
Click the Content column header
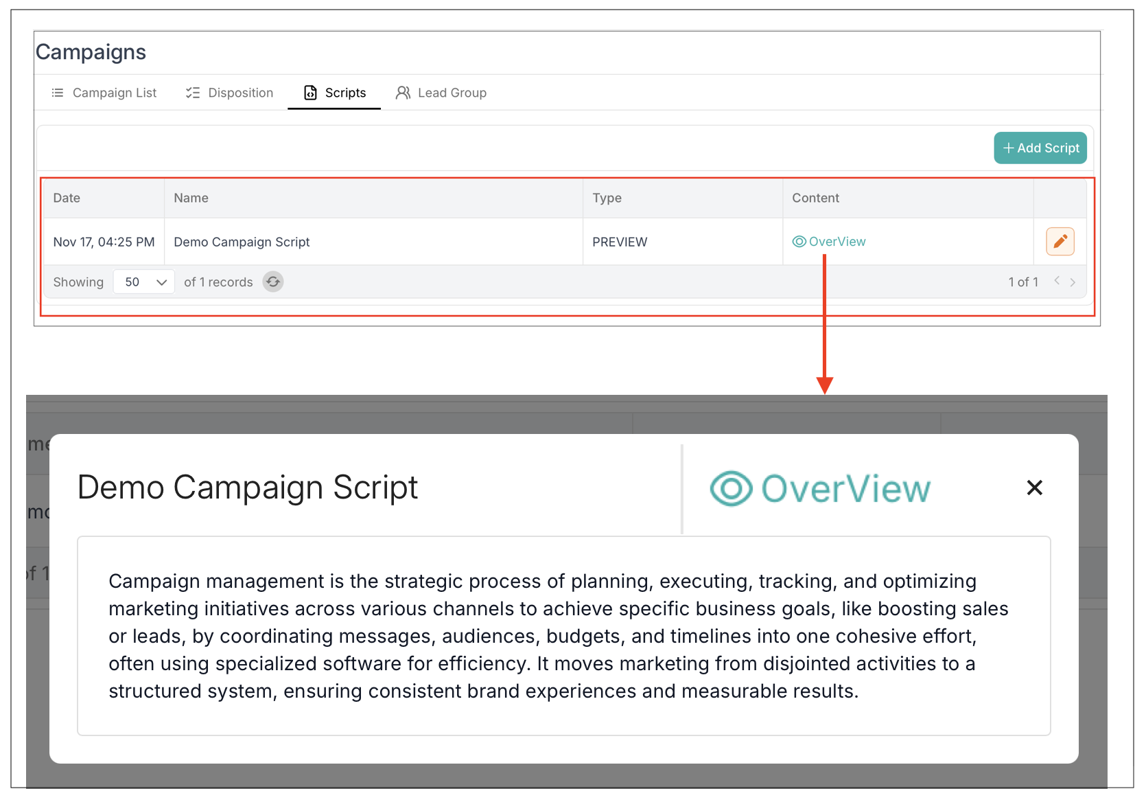[x=815, y=198]
